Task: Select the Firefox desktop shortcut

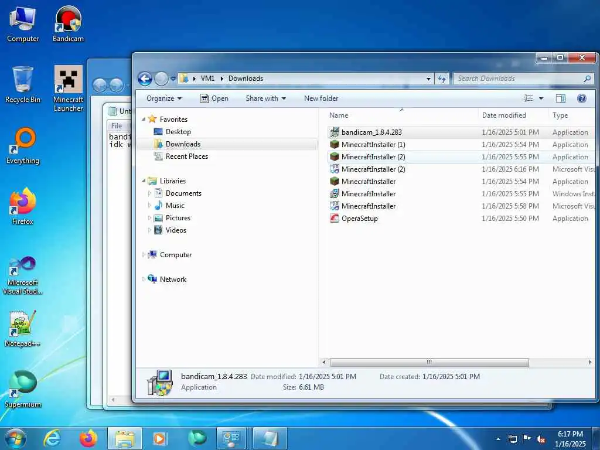Action: [x=23, y=207]
